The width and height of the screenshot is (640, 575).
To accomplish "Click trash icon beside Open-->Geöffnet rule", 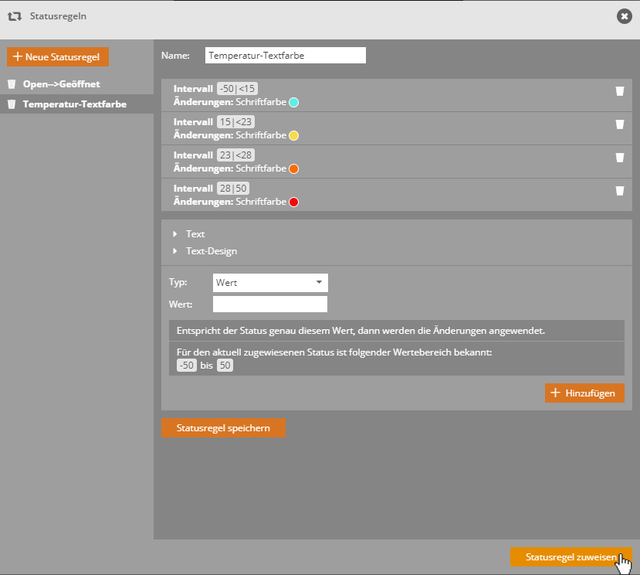I will point(12,84).
